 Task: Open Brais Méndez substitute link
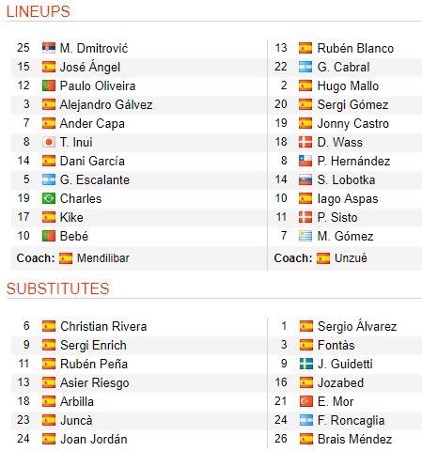(x=354, y=439)
